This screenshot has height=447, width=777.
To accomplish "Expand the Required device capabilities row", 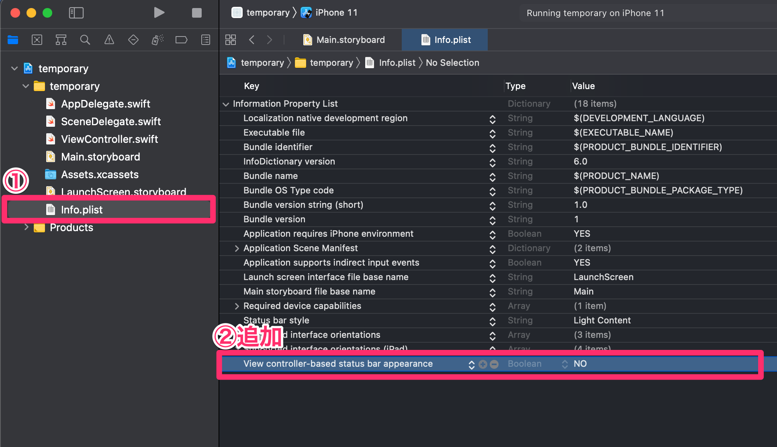I will 237,306.
